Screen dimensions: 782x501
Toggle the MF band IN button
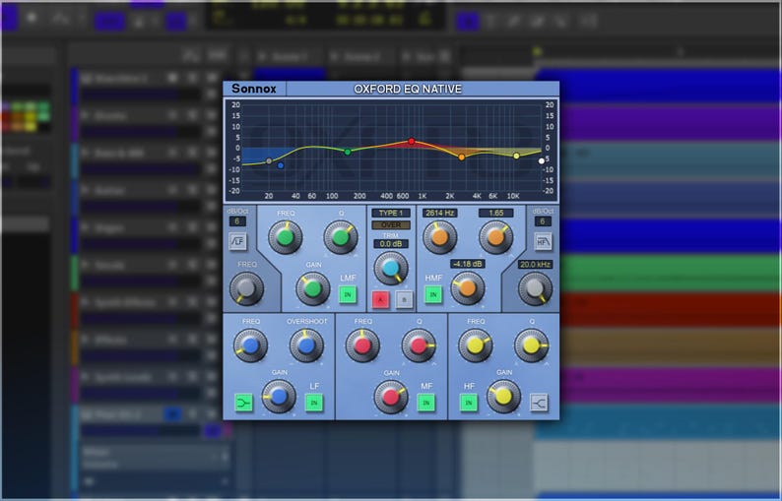coord(425,403)
